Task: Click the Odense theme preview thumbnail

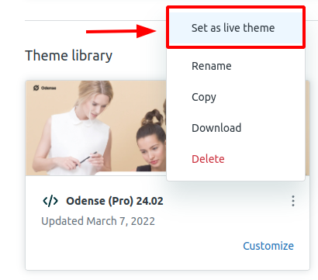Action: pos(96,128)
